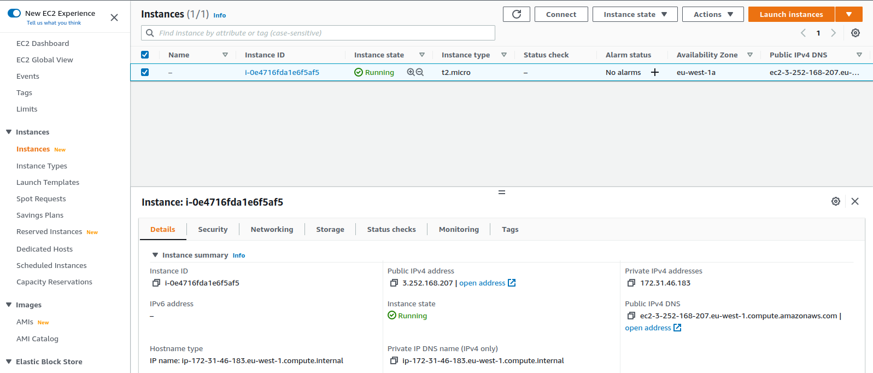Viewport: 873px width, 373px height.
Task: Switch to the Networking tab
Action: point(272,229)
